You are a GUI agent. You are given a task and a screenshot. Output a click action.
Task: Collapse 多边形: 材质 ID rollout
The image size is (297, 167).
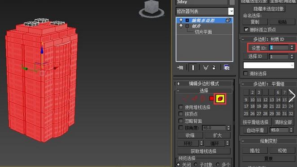pyautogui.click(x=269, y=39)
